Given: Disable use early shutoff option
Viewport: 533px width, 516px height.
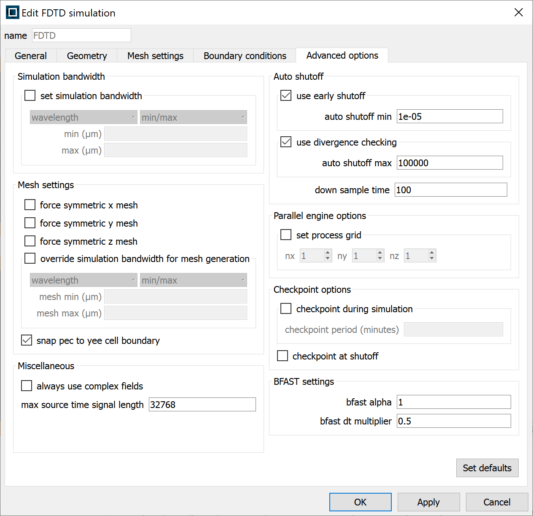Looking at the screenshot, I should (x=286, y=96).
